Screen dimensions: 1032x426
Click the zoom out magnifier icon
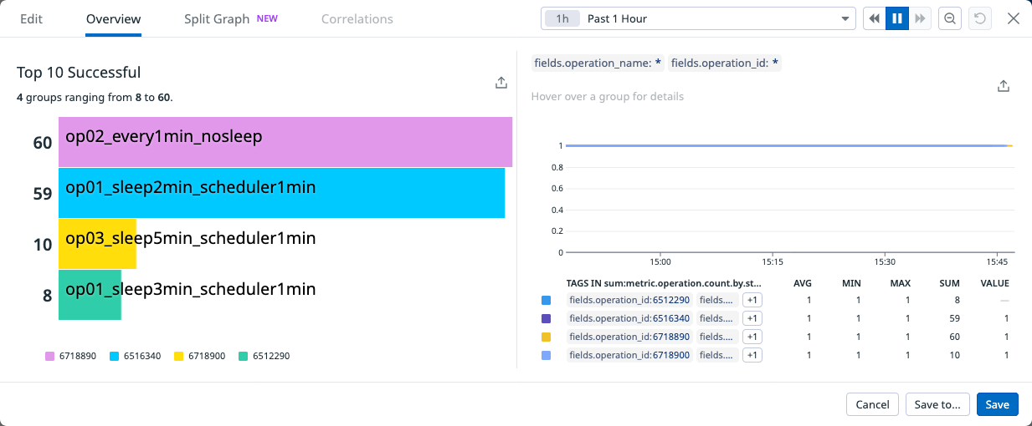tap(950, 18)
